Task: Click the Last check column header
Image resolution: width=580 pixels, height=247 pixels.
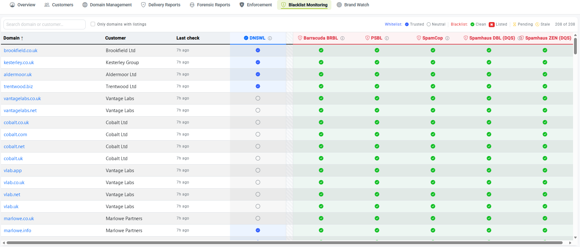Action: (188, 38)
